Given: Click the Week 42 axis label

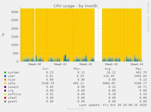Looking at the screenshot, I should (x=86, y=64).
